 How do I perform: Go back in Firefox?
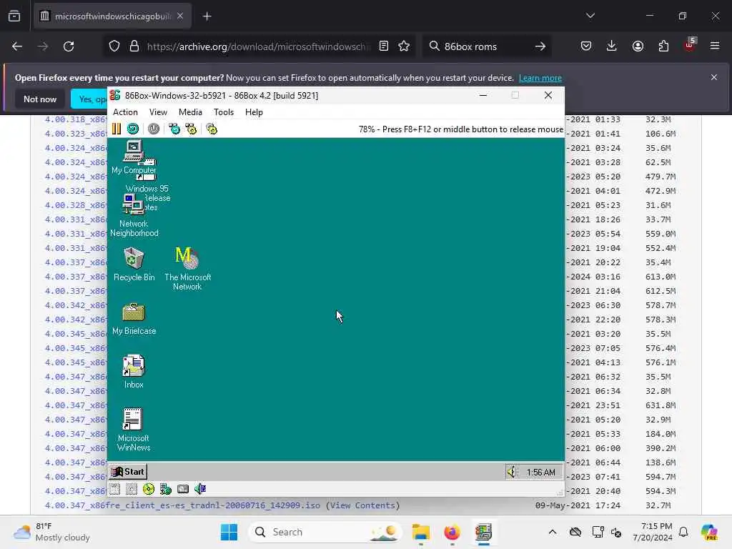pos(17,46)
